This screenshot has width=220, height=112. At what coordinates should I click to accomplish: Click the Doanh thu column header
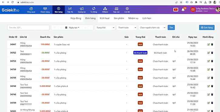tap(45, 37)
